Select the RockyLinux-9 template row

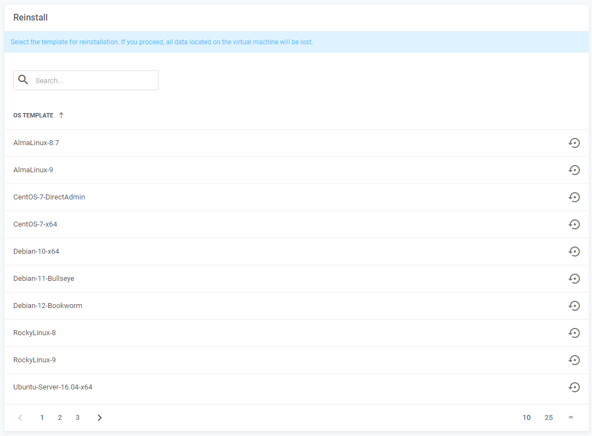(35, 360)
